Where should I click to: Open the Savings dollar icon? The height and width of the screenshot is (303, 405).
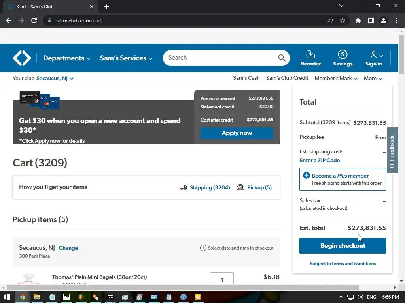(343, 58)
